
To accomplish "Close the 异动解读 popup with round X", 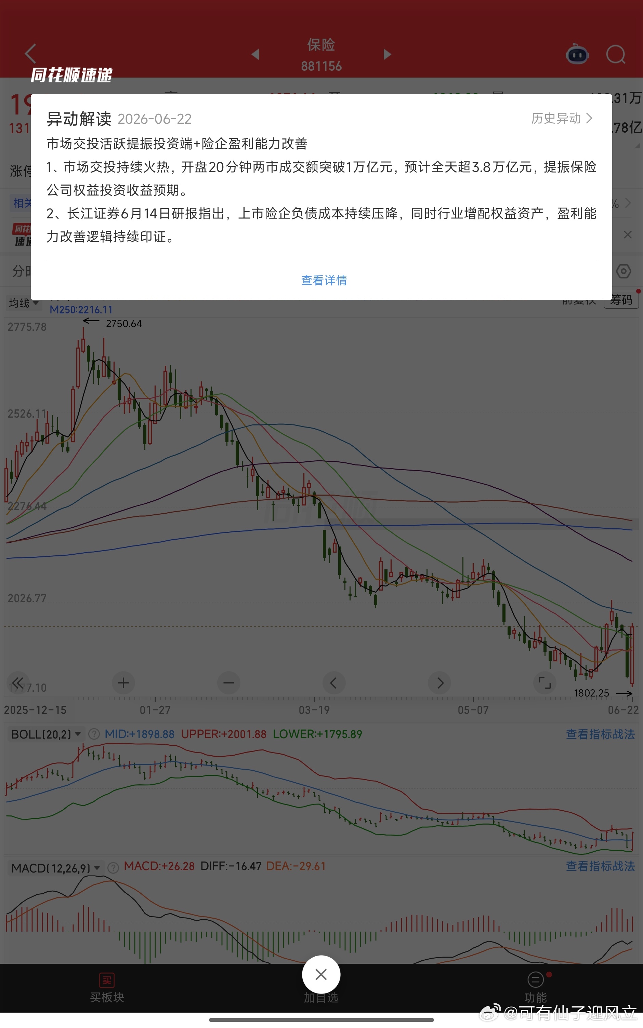I will pyautogui.click(x=321, y=974).
